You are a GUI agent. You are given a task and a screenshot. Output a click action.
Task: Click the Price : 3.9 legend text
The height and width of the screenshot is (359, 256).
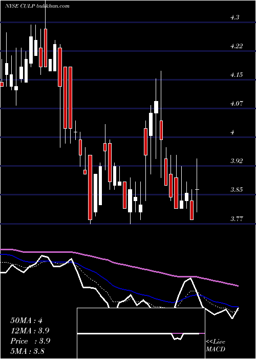click(30, 341)
